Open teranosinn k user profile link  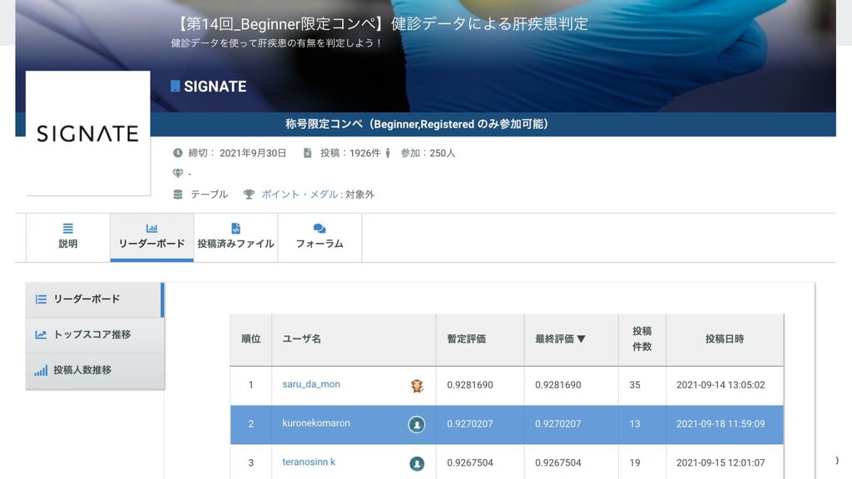click(x=309, y=462)
